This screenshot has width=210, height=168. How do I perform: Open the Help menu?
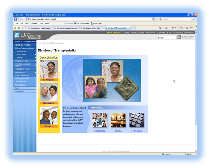pos(47,24)
